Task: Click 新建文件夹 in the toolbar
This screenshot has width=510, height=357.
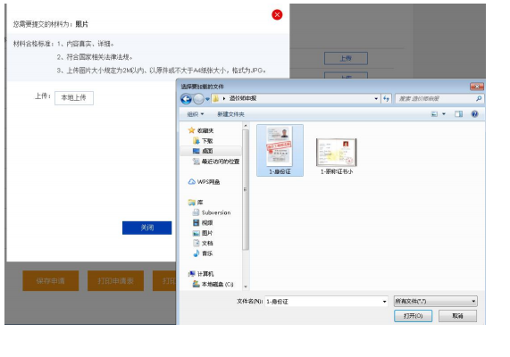Action: tap(230, 114)
